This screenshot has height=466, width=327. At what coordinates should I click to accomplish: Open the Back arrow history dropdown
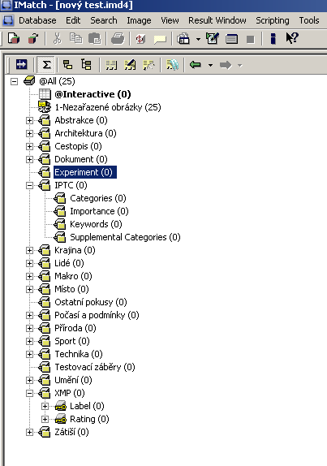(210, 65)
